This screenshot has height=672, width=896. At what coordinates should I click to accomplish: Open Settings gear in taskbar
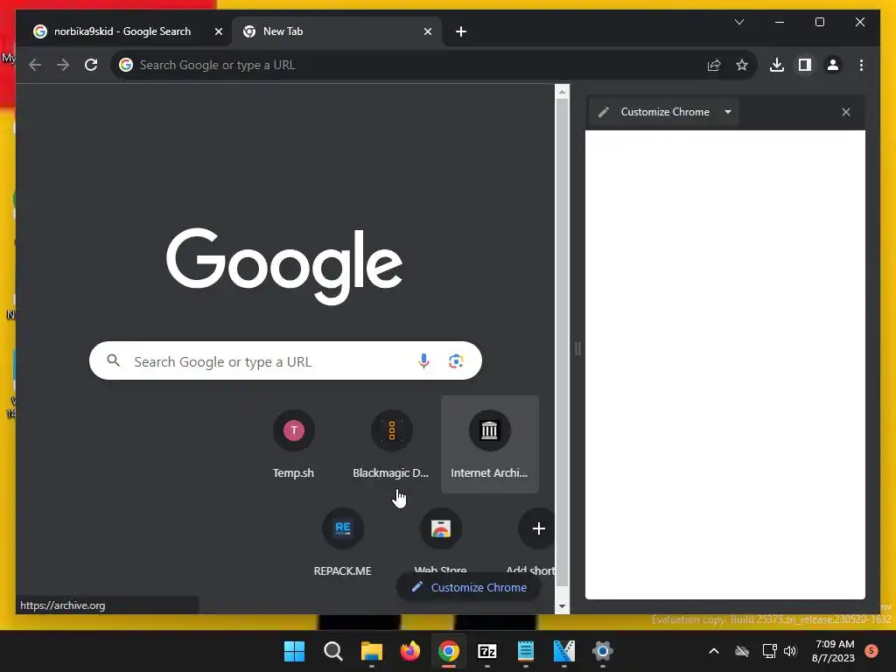[602, 651]
